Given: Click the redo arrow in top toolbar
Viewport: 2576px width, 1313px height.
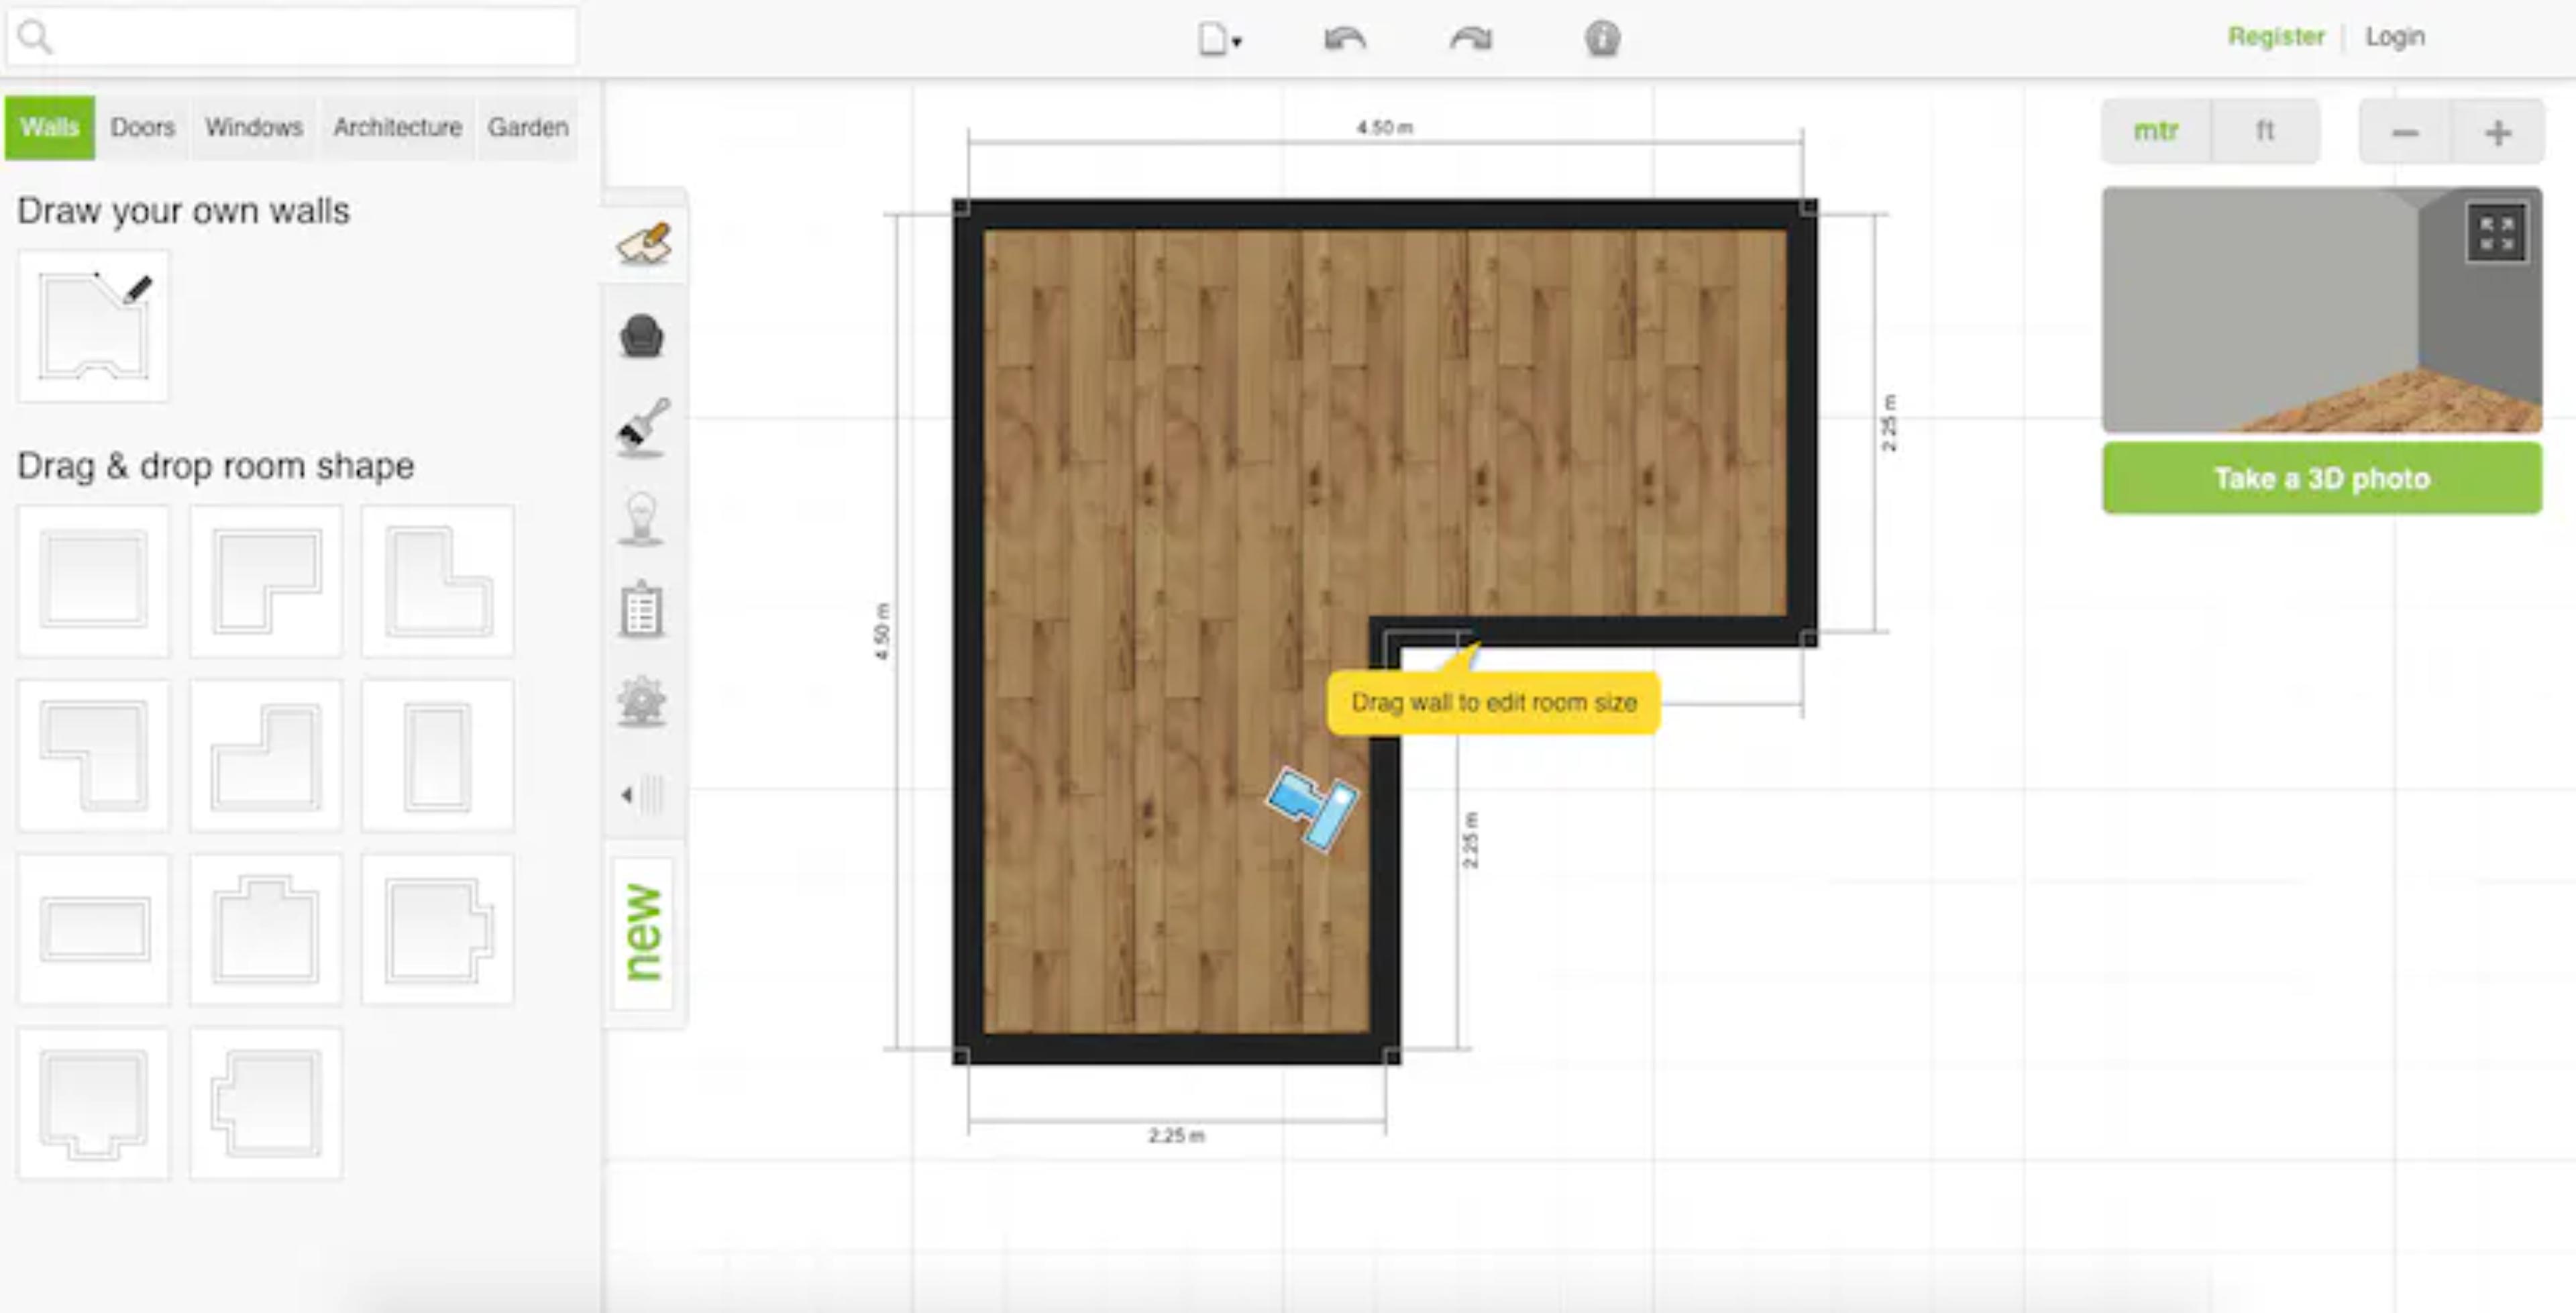Looking at the screenshot, I should click(x=1470, y=39).
